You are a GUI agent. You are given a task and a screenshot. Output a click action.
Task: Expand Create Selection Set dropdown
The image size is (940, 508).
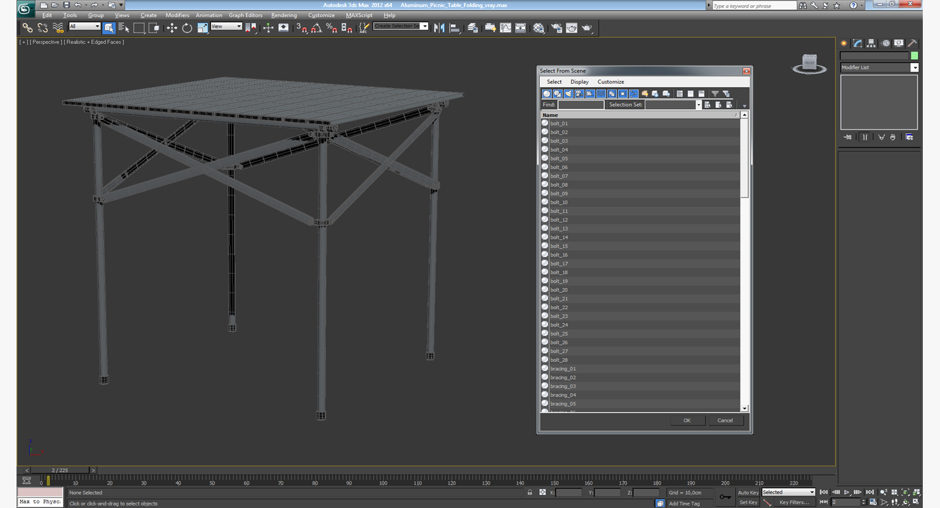tap(424, 27)
